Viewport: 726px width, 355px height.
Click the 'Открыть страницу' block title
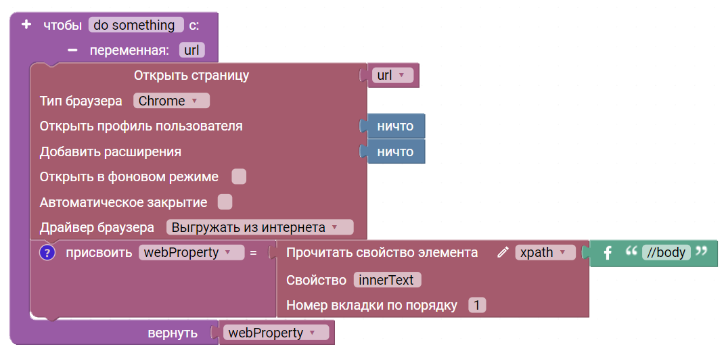[x=191, y=76]
